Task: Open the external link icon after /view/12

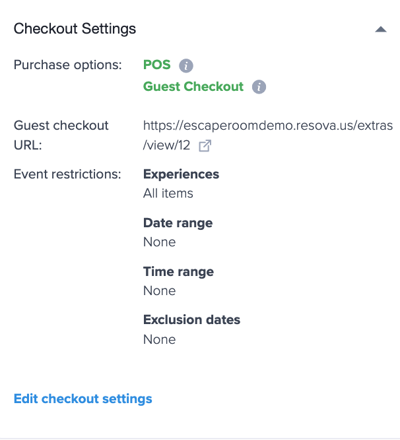Action: (x=205, y=146)
